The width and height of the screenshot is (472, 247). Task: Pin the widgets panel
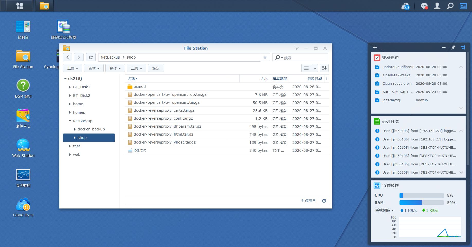(x=453, y=47)
